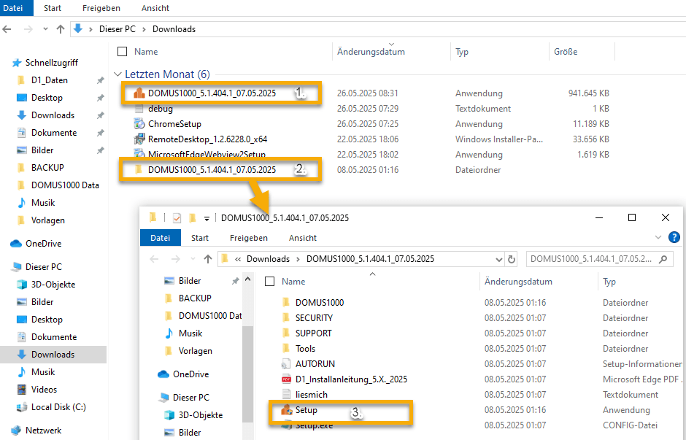Screen dimensions: 686x440
Task: Click the up arrow in the Downloads window
Action: pyautogui.click(x=61, y=29)
